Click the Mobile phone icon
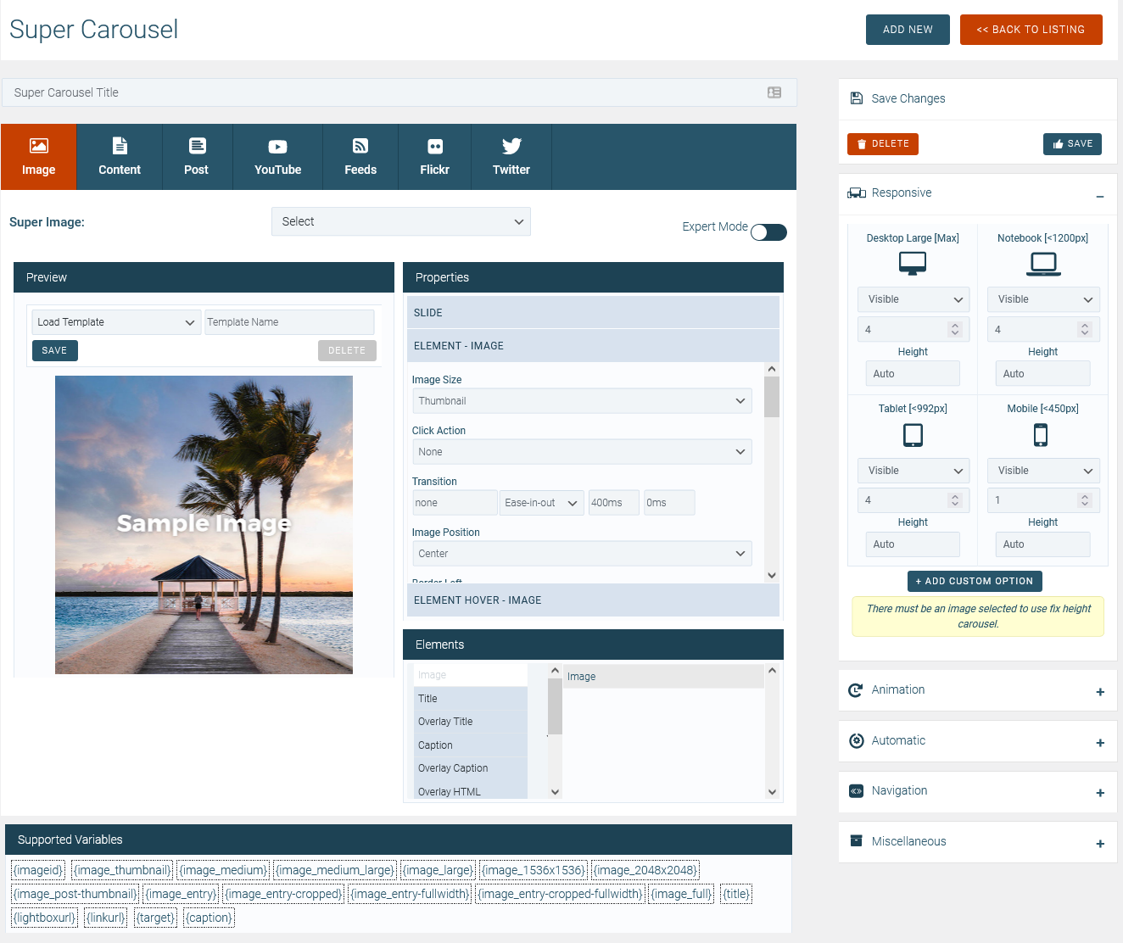1123x943 pixels. point(1041,435)
